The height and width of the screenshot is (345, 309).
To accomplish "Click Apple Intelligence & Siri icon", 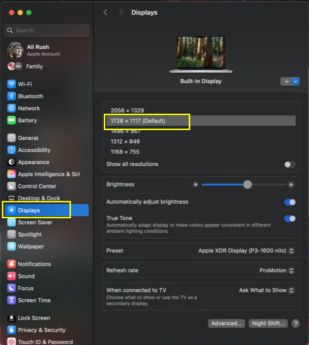I will pyautogui.click(x=12, y=174).
